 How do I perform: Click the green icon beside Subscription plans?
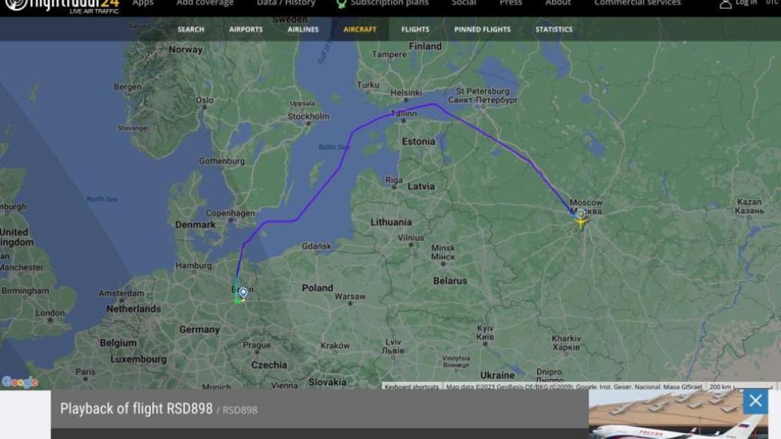point(341,4)
